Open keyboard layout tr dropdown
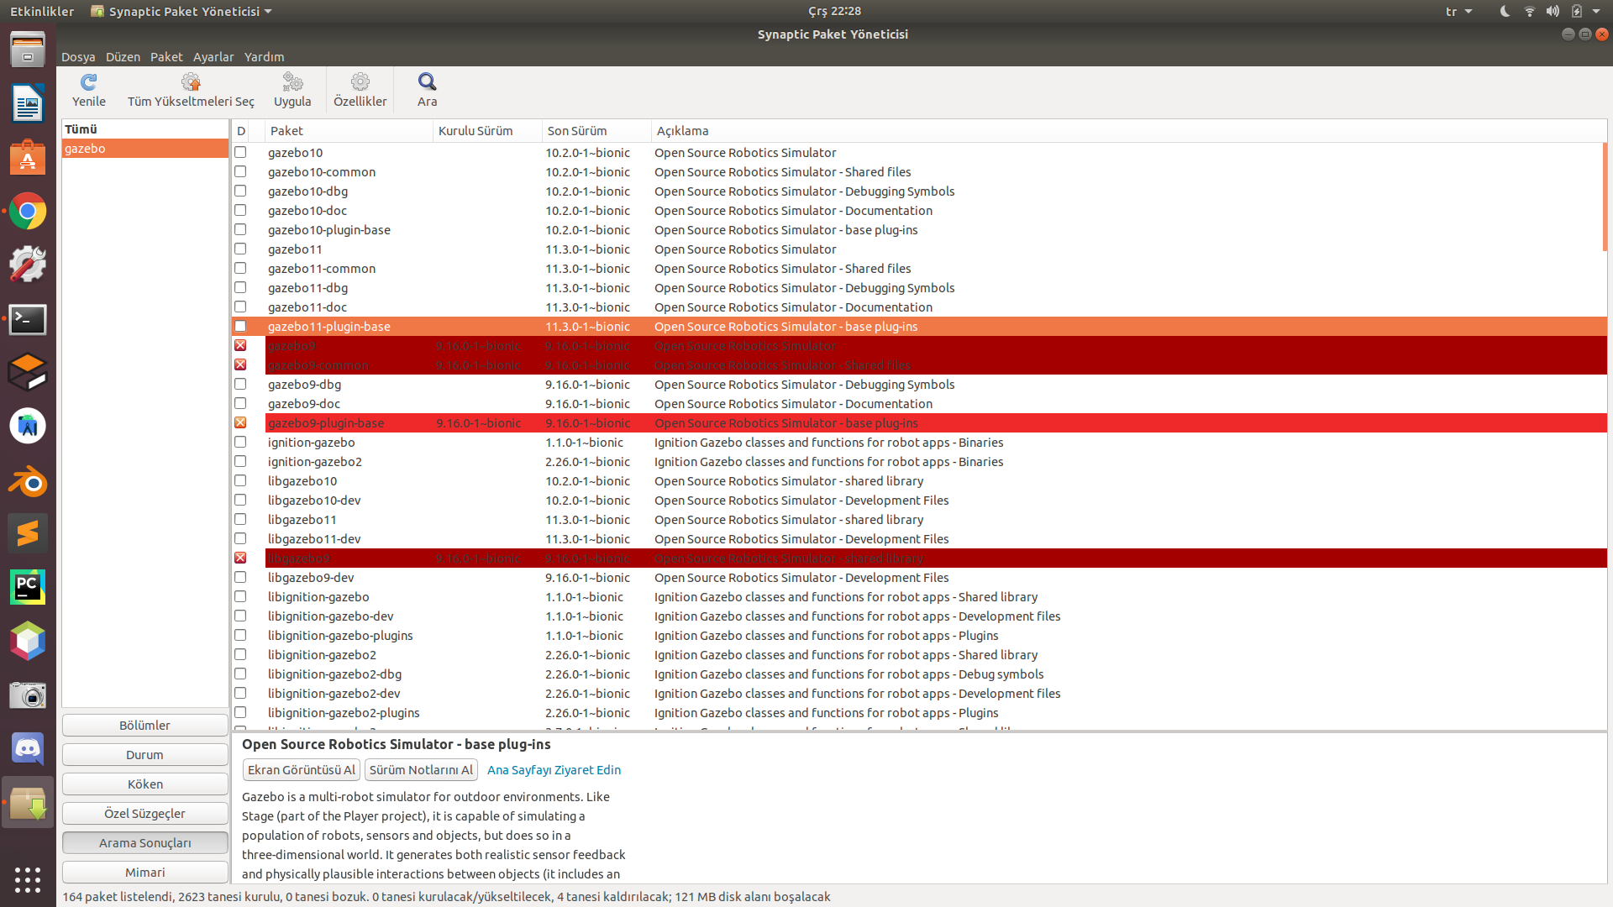 [1458, 11]
